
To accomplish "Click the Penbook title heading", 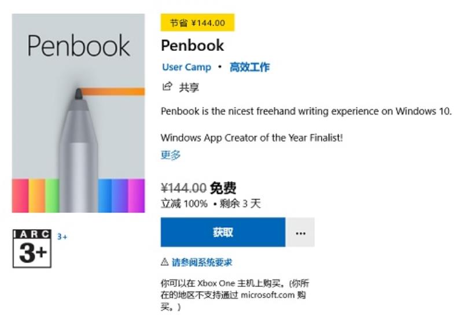I will tap(193, 46).
